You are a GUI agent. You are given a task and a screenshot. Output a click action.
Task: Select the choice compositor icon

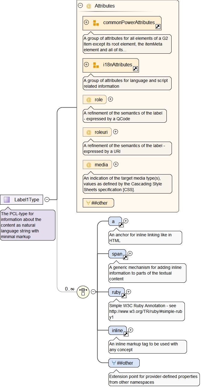point(83,292)
